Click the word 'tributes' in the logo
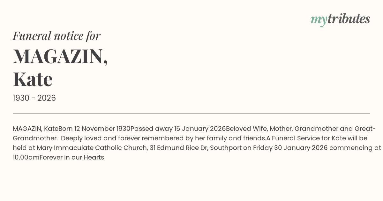383x201 pixels. pos(349,19)
